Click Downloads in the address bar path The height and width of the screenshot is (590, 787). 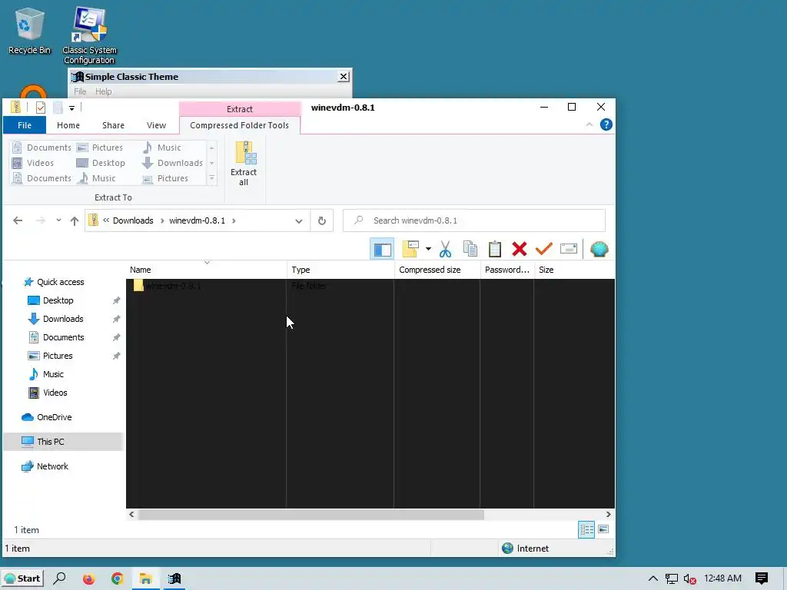(133, 220)
